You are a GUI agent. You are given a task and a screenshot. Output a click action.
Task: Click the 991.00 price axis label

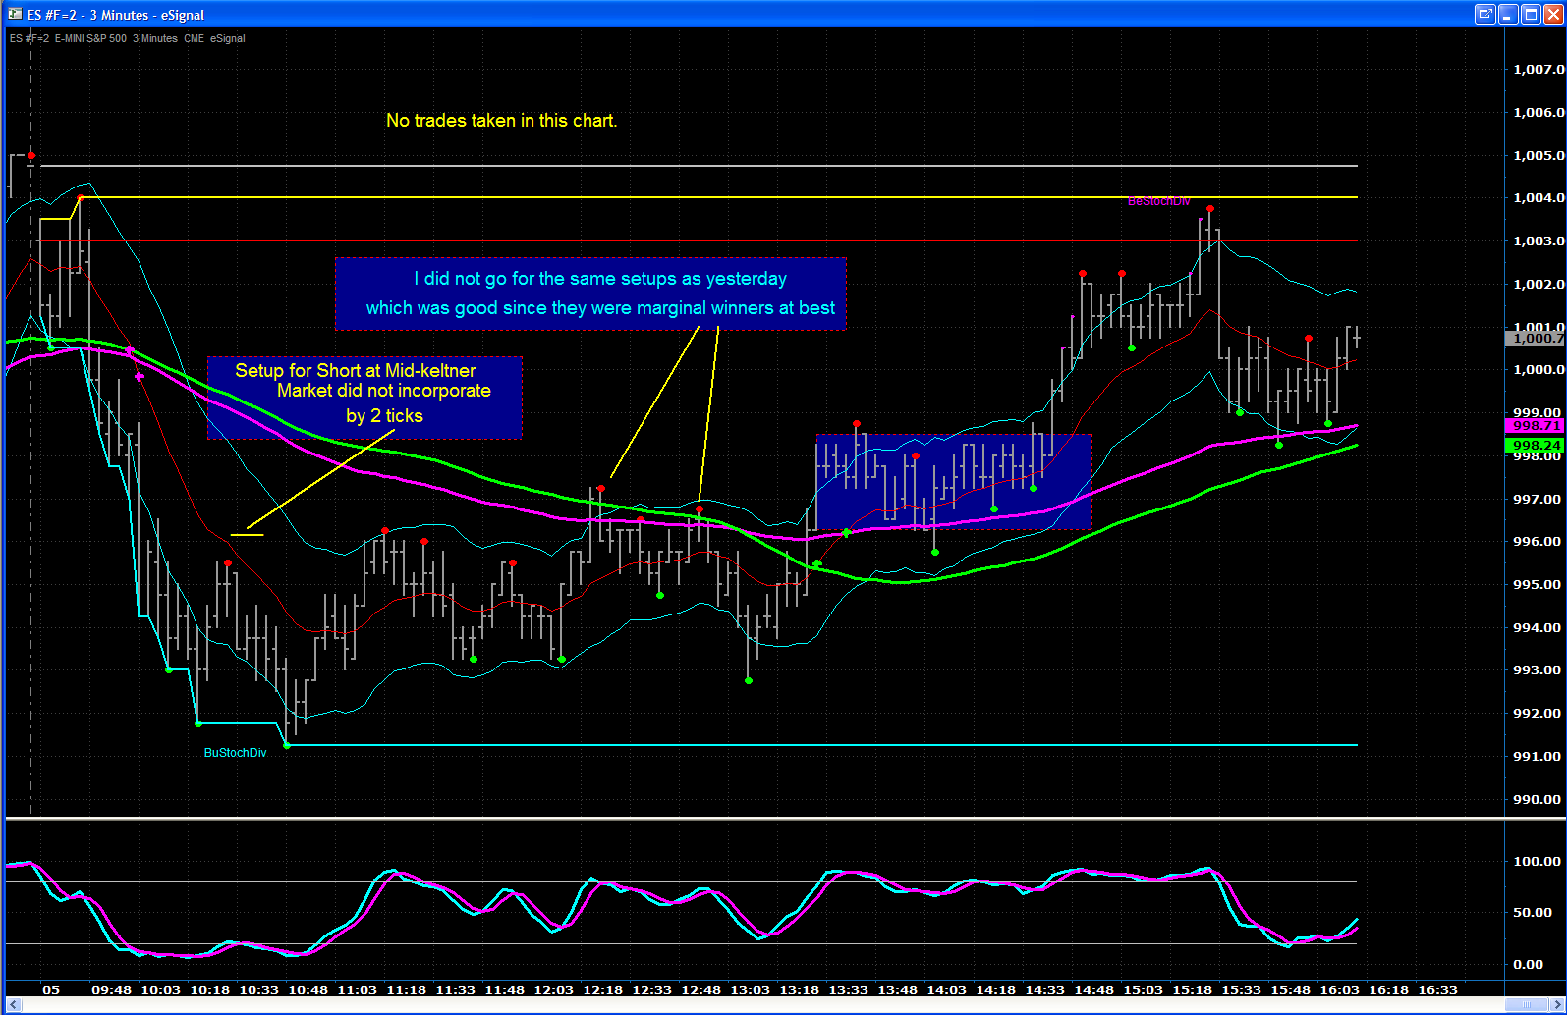1539,757
